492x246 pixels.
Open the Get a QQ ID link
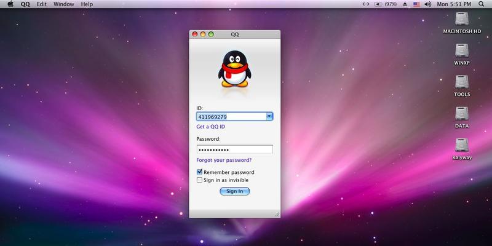click(x=210, y=127)
